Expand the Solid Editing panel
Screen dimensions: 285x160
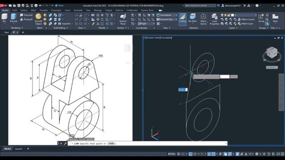61,28
